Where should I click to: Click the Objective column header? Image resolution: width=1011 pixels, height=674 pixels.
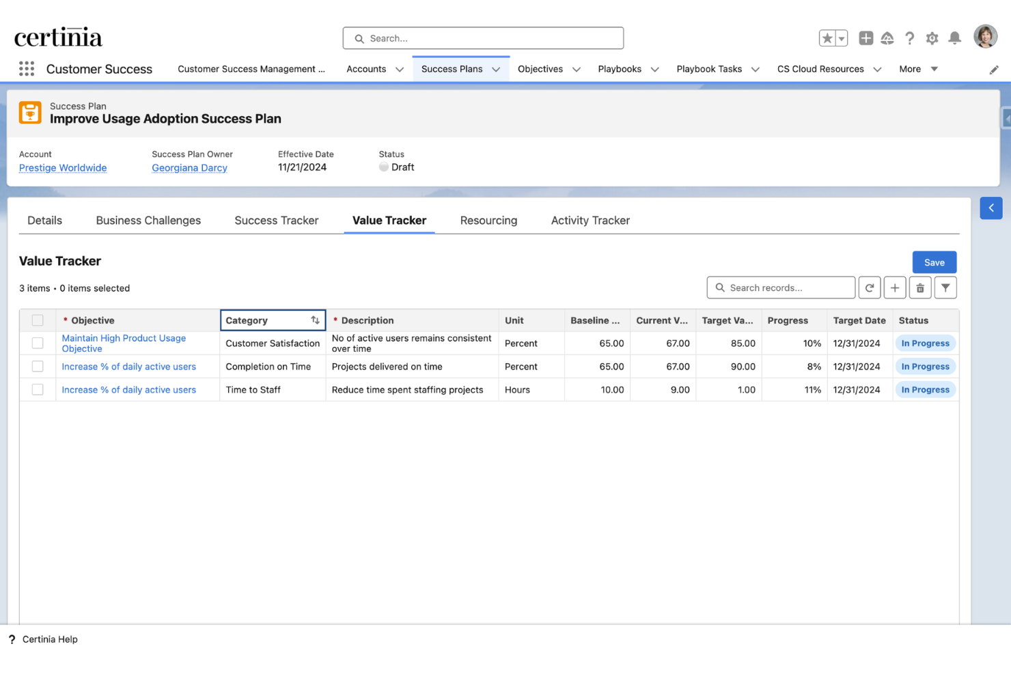(x=137, y=320)
